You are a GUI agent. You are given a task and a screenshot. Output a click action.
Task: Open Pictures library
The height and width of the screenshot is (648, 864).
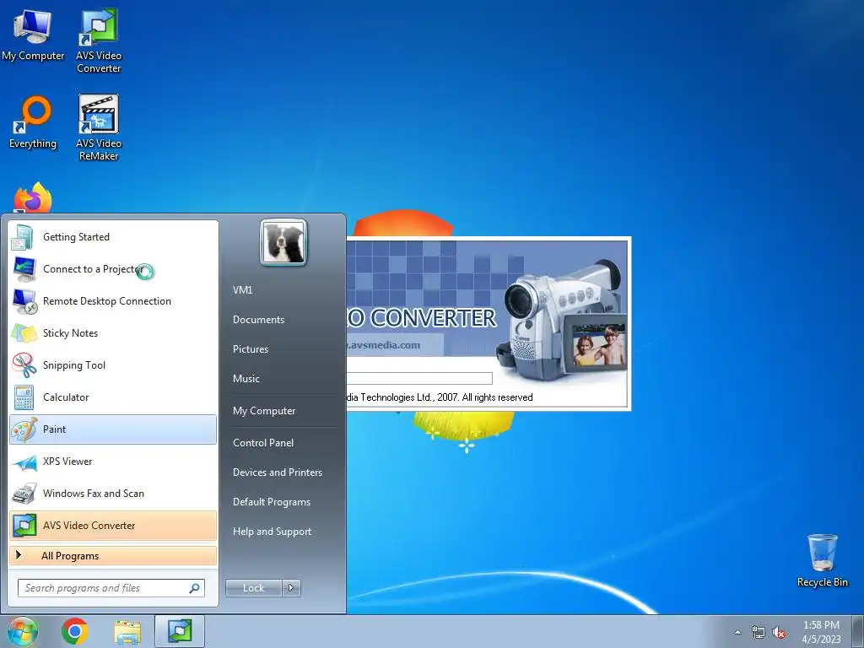pyautogui.click(x=251, y=349)
